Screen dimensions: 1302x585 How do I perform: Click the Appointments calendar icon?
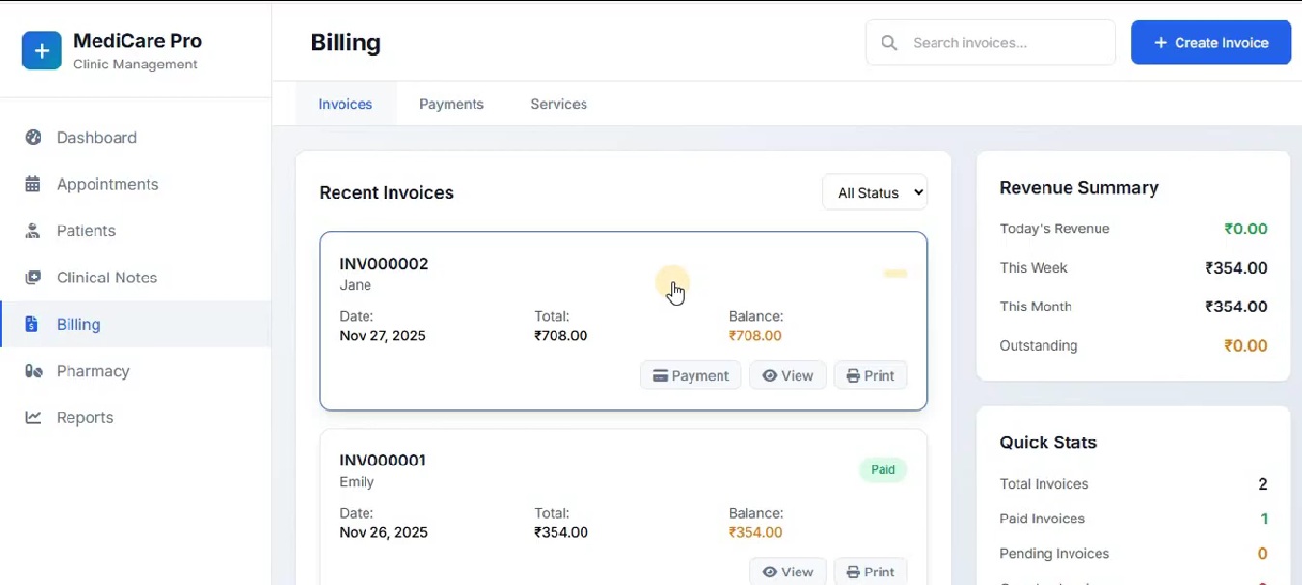[33, 184]
